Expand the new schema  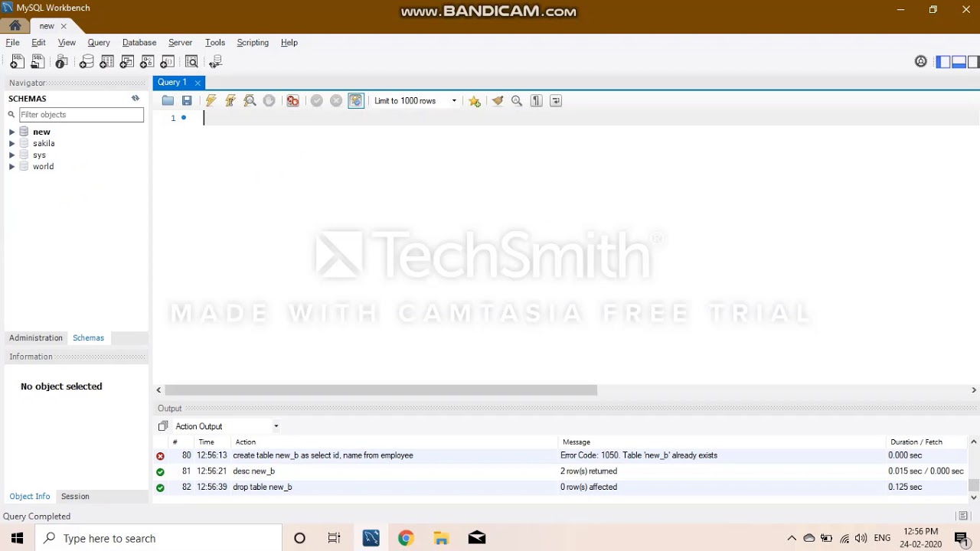(x=11, y=132)
